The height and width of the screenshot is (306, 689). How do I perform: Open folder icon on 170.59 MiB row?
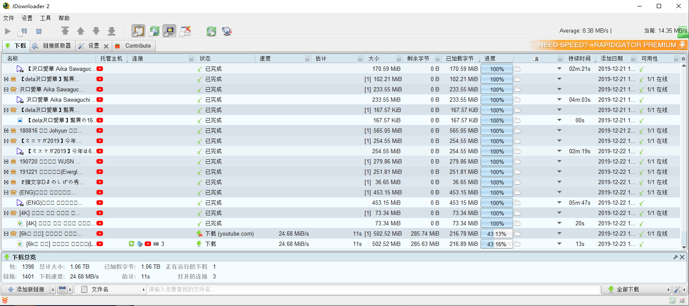point(518,69)
